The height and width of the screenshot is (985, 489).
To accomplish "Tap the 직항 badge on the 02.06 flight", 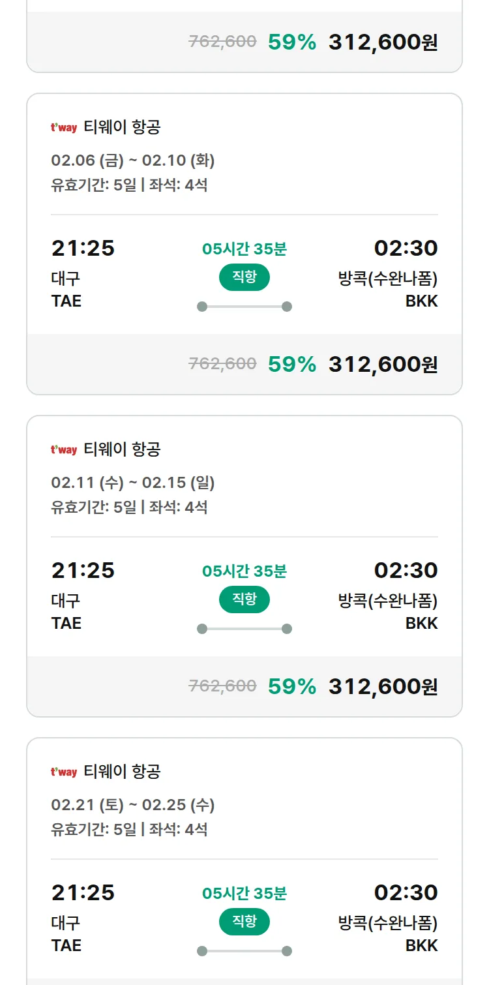I will coord(244,277).
